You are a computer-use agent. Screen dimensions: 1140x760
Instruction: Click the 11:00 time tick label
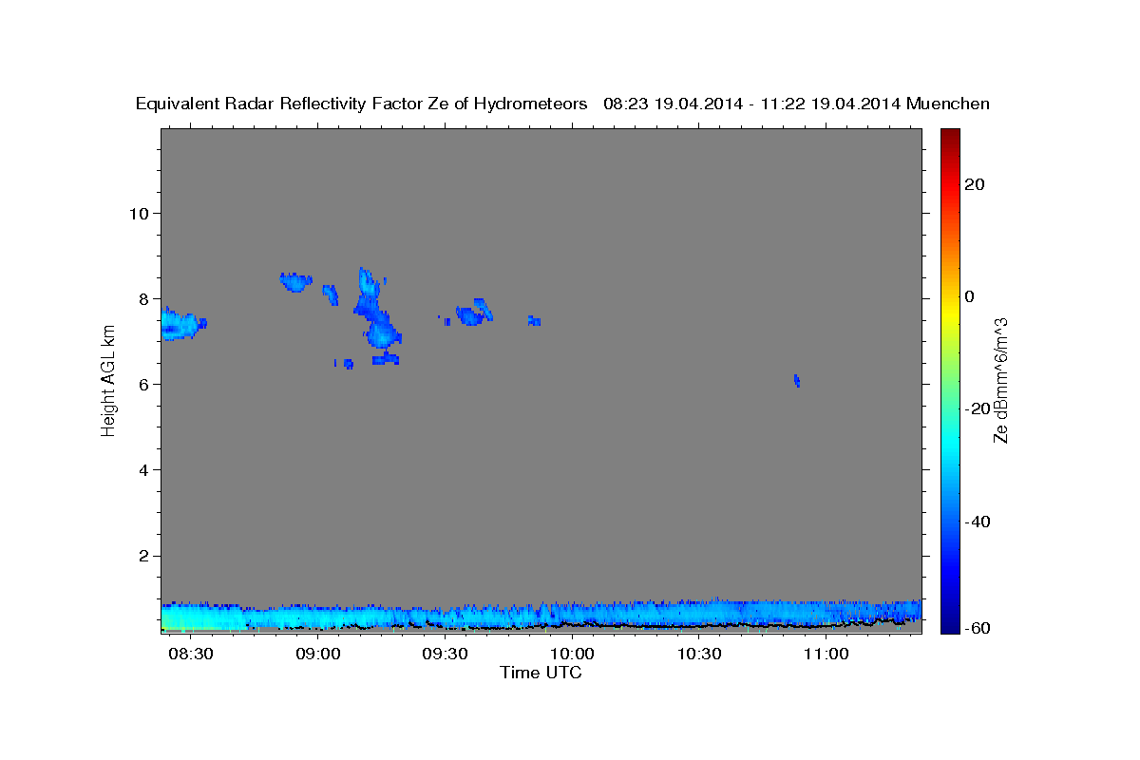click(x=826, y=655)
